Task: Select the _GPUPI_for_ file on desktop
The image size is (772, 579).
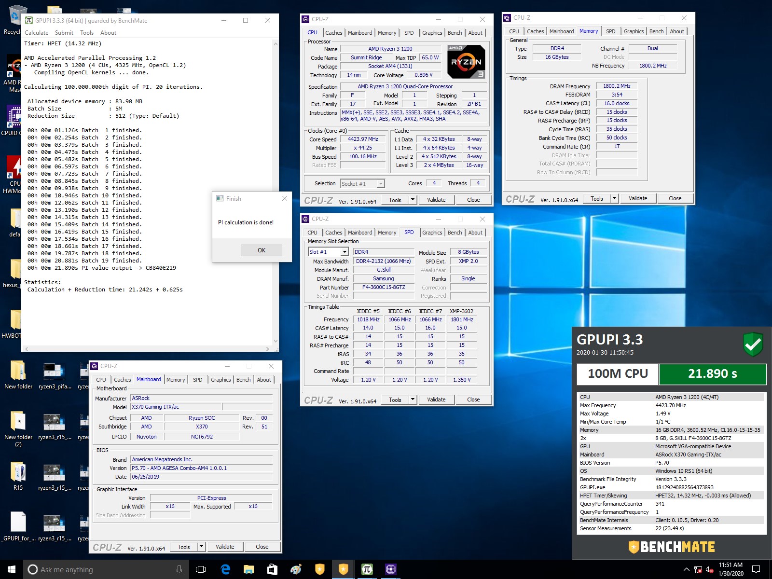Action: (18, 527)
